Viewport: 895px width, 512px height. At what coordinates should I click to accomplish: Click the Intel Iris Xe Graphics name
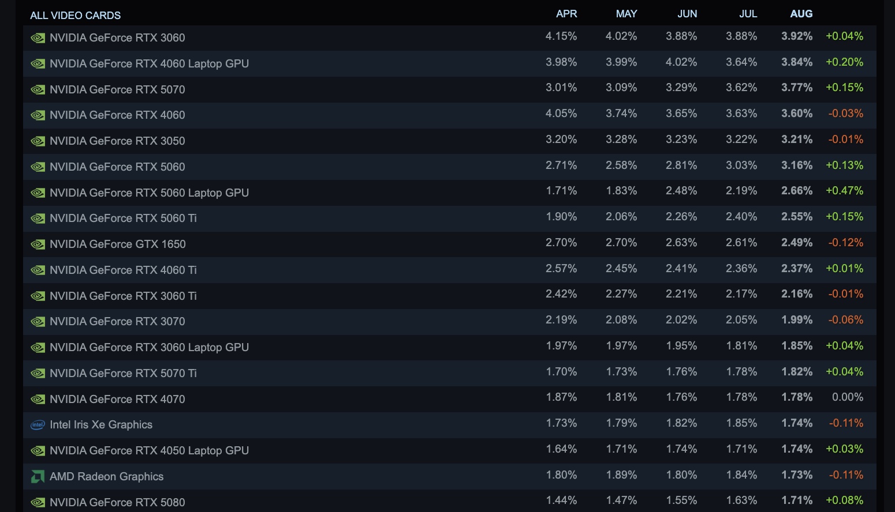pos(101,425)
